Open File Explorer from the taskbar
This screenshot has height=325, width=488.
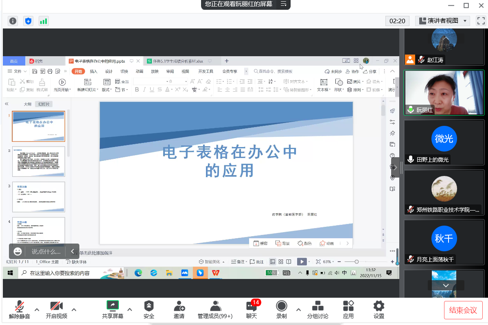(x=169, y=273)
